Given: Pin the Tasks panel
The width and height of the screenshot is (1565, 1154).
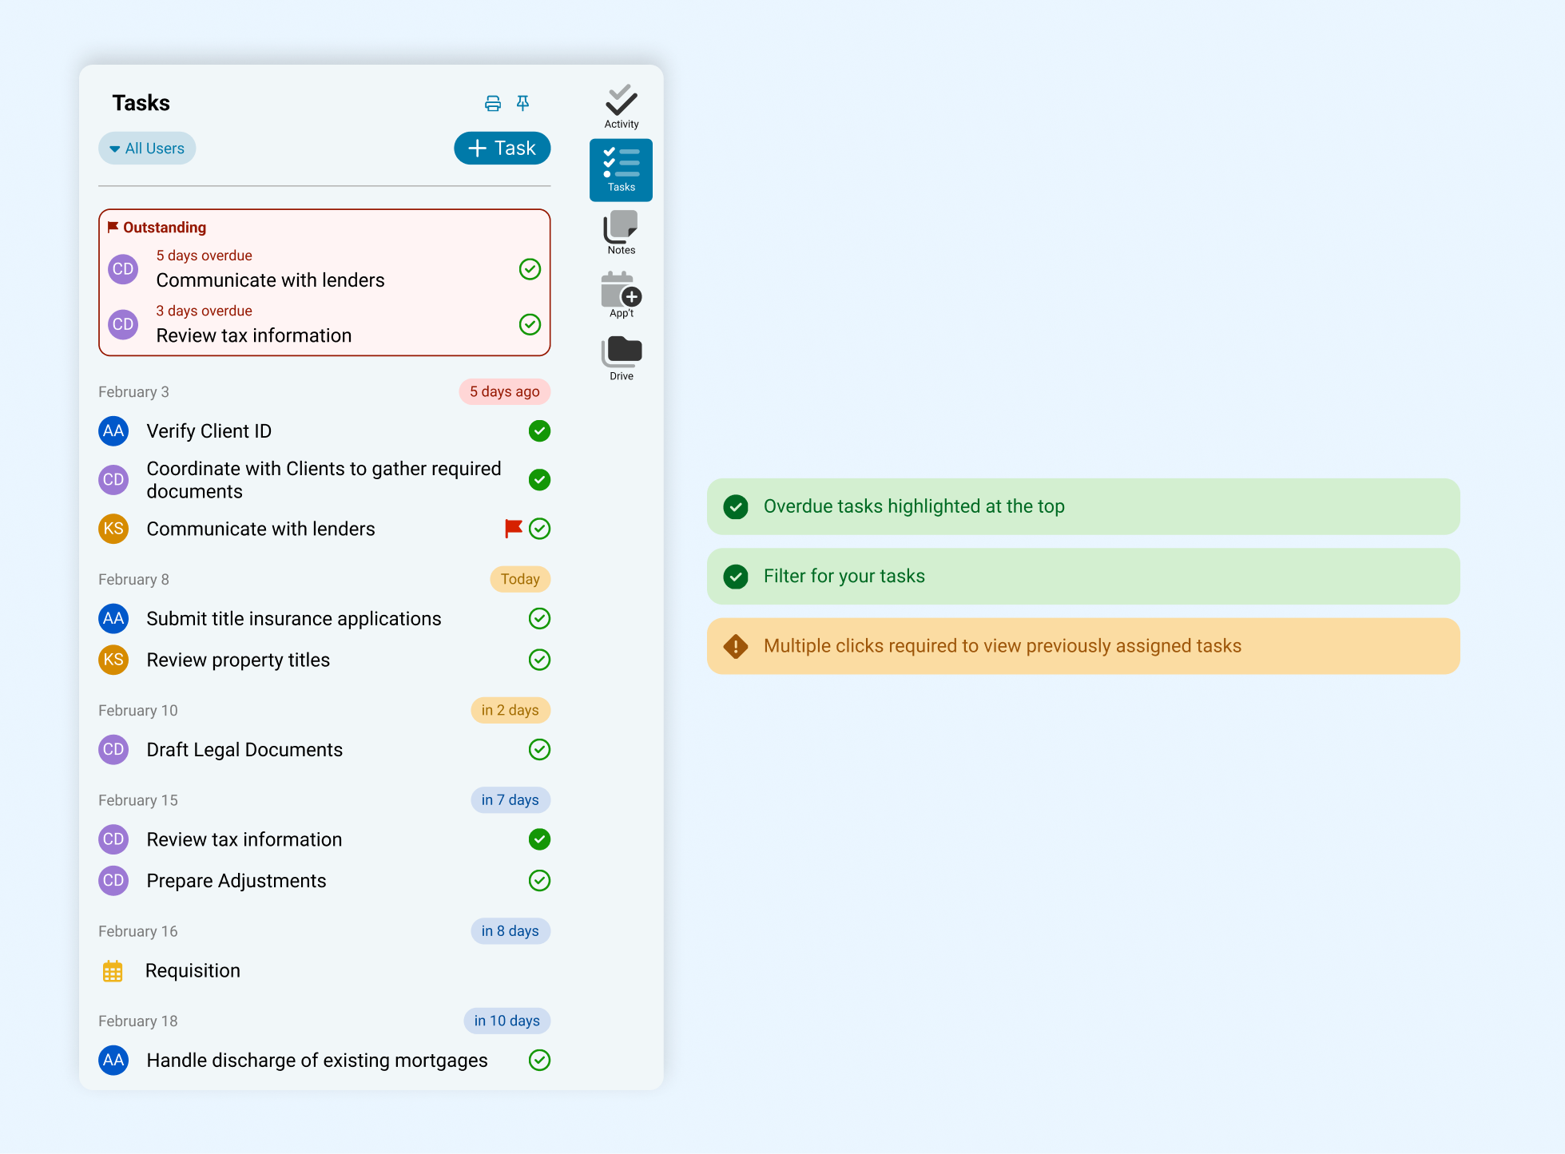Looking at the screenshot, I should tap(523, 103).
